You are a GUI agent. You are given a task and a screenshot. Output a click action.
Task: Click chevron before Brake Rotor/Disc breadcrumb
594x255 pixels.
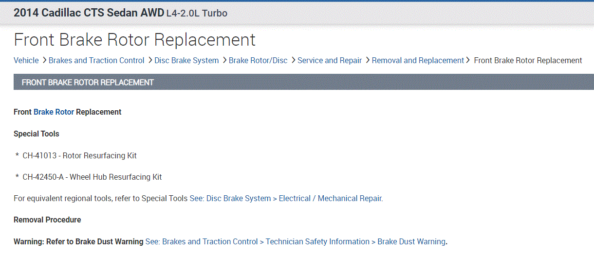[x=224, y=60]
